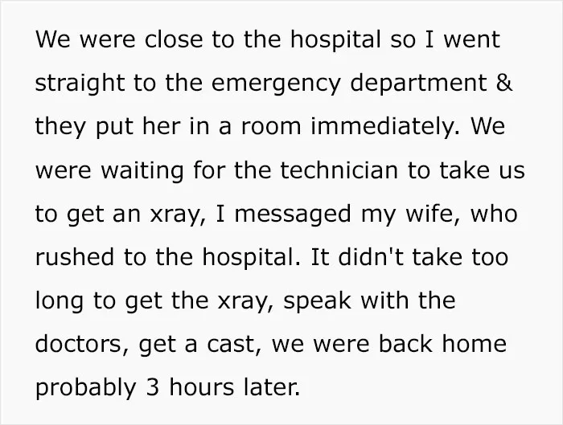Click the word "technician"

339,170
